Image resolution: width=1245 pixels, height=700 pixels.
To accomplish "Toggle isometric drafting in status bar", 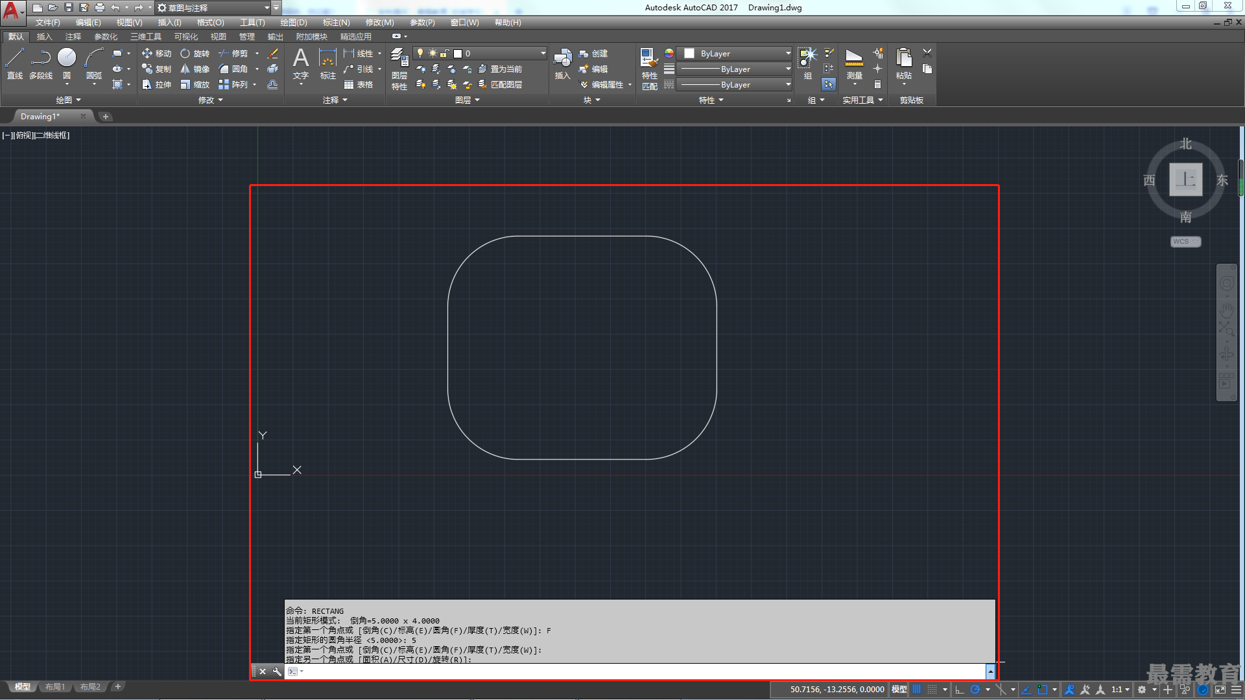I will (x=1001, y=690).
